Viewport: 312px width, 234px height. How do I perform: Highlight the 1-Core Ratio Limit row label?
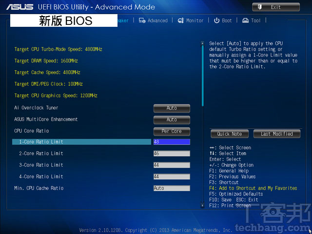click(x=41, y=142)
